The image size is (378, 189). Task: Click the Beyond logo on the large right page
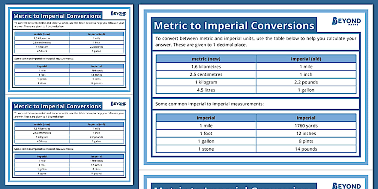pos(346,21)
